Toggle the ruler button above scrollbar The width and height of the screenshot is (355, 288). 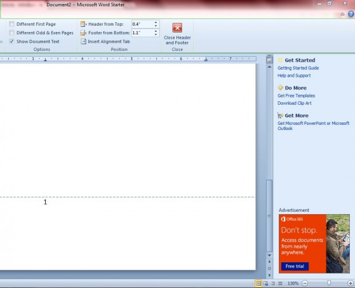[x=270, y=60]
